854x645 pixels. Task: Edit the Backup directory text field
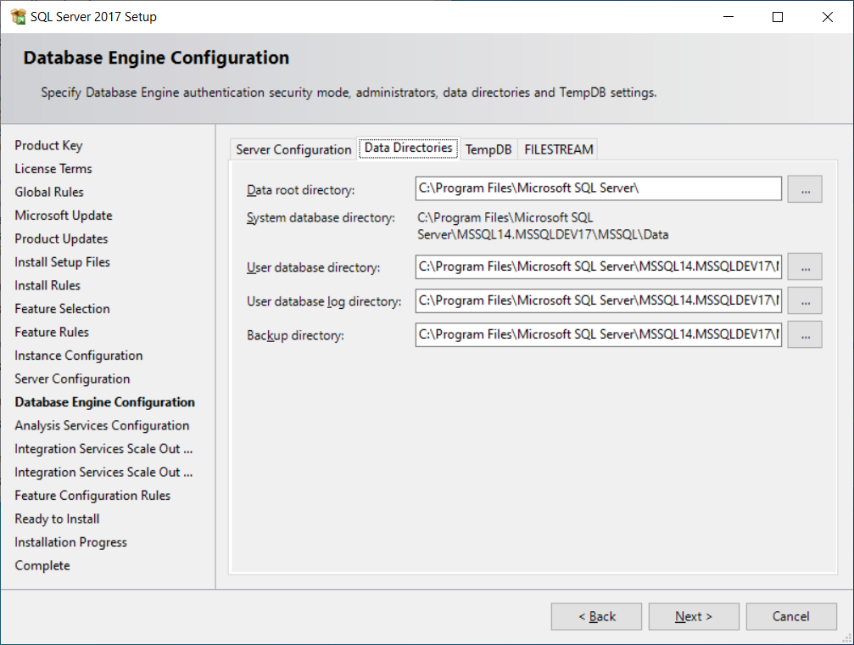pyautogui.click(x=598, y=334)
